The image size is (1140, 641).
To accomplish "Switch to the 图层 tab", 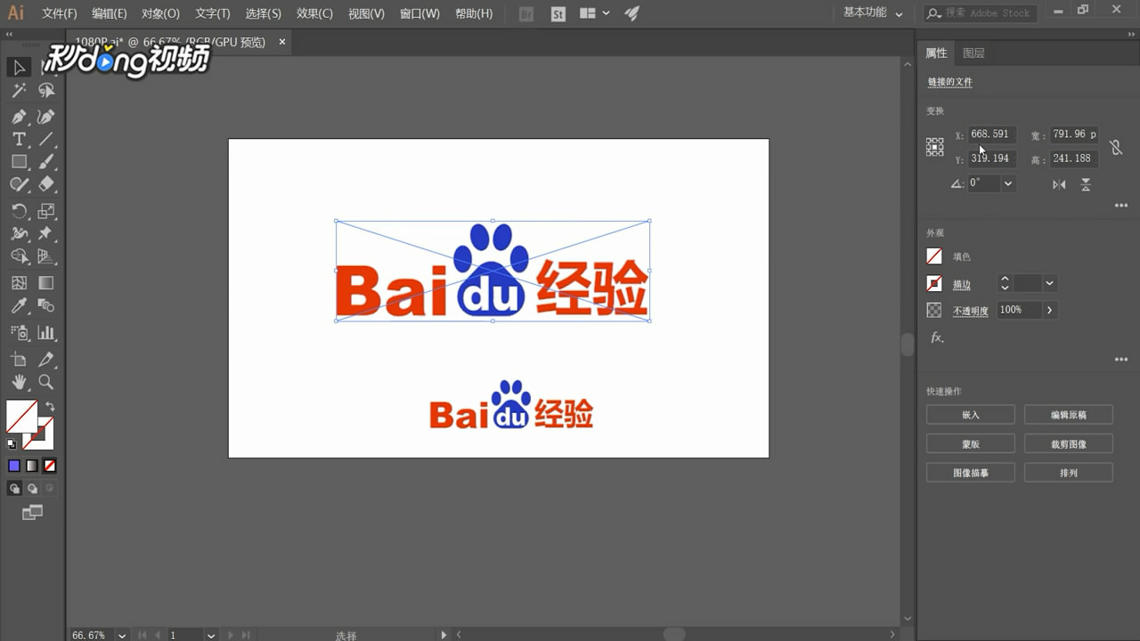I will [973, 53].
